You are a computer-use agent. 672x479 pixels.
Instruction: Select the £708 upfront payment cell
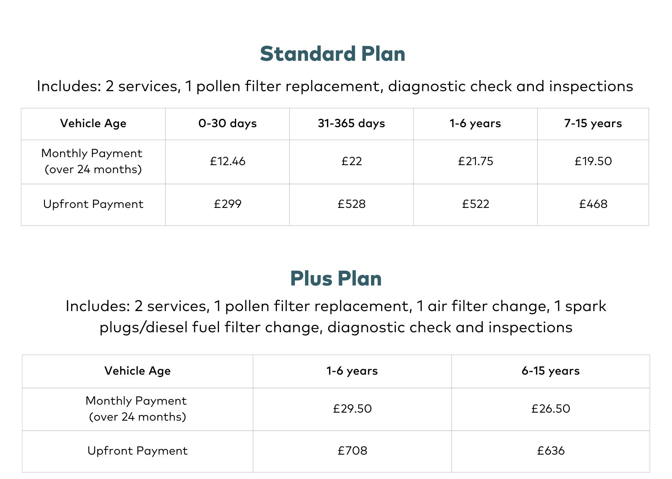coord(352,451)
